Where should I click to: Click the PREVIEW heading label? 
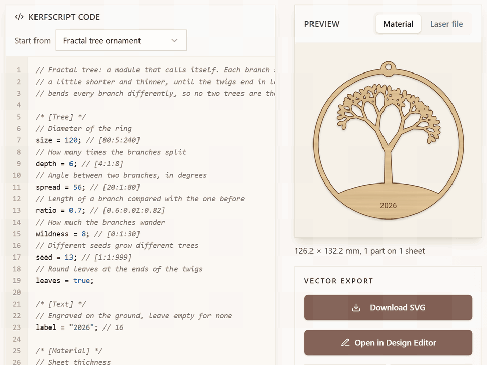322,24
